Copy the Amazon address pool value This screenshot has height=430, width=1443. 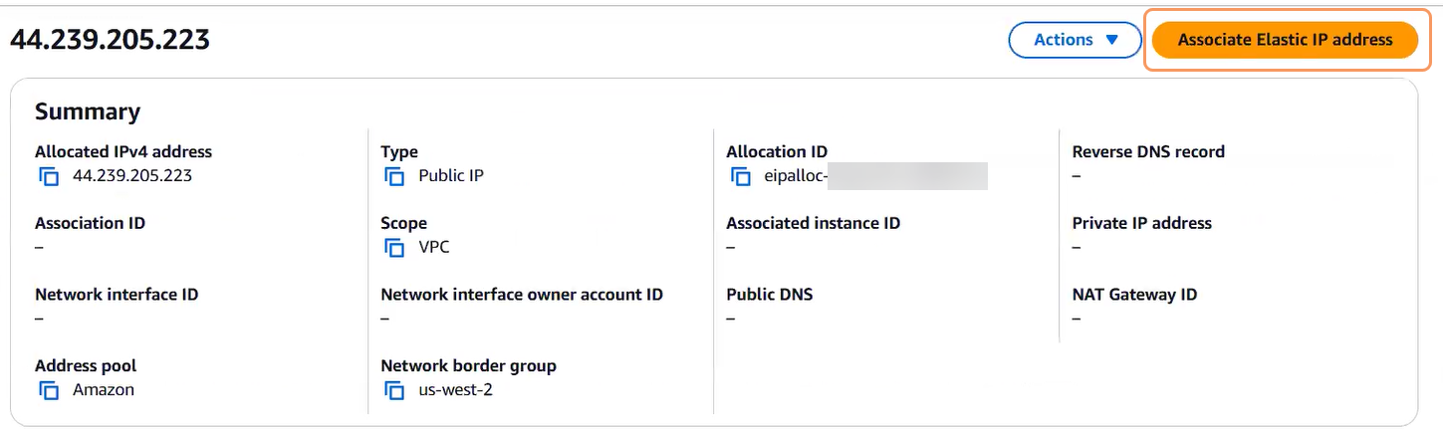(x=49, y=390)
